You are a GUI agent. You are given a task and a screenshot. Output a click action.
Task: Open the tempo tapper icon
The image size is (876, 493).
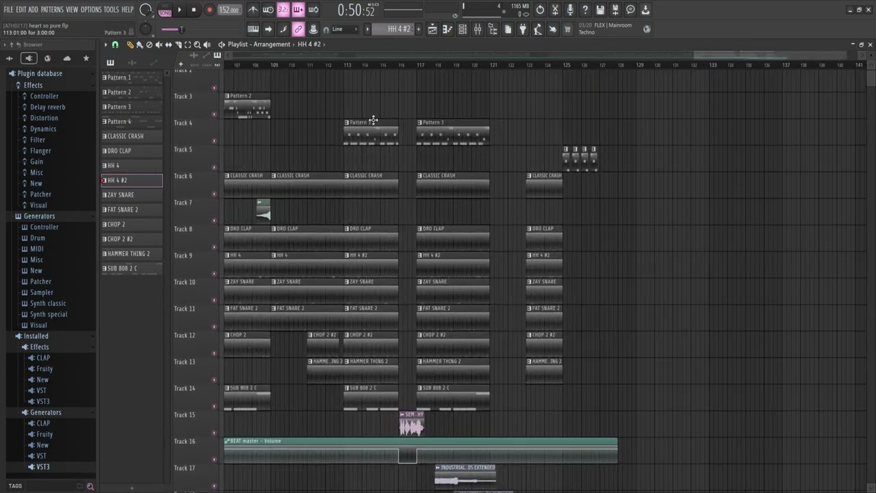538,29
